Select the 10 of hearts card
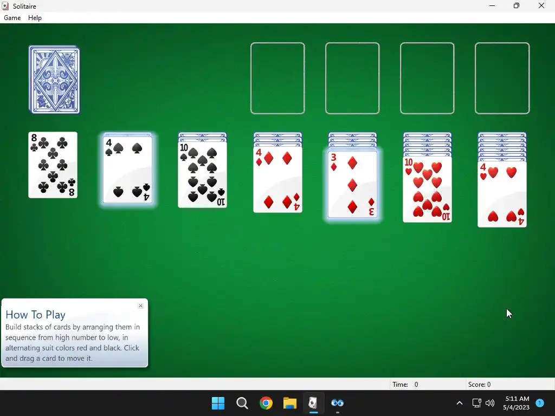The image size is (555, 416). (x=427, y=189)
